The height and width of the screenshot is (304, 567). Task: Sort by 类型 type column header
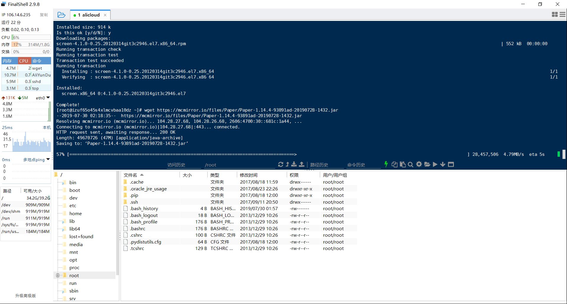[222, 175]
